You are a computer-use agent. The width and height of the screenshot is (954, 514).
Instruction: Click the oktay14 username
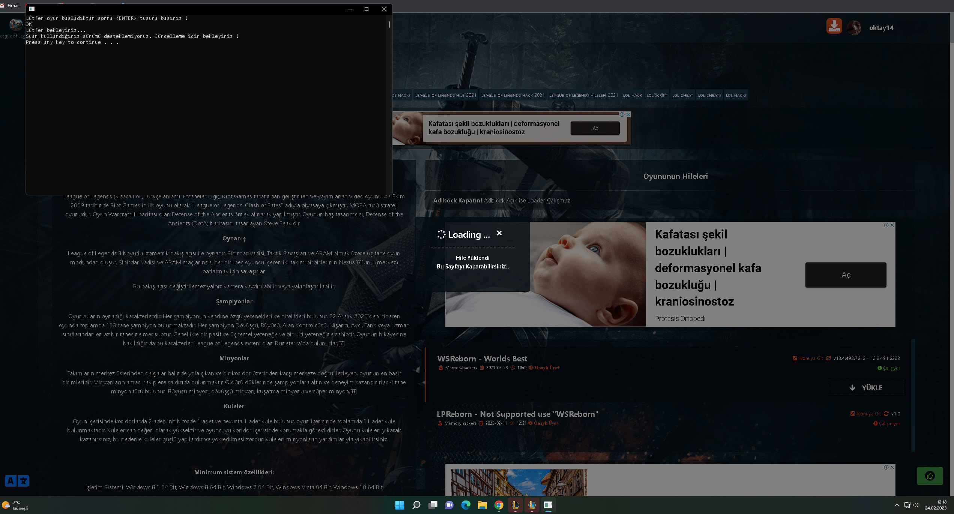point(881,28)
